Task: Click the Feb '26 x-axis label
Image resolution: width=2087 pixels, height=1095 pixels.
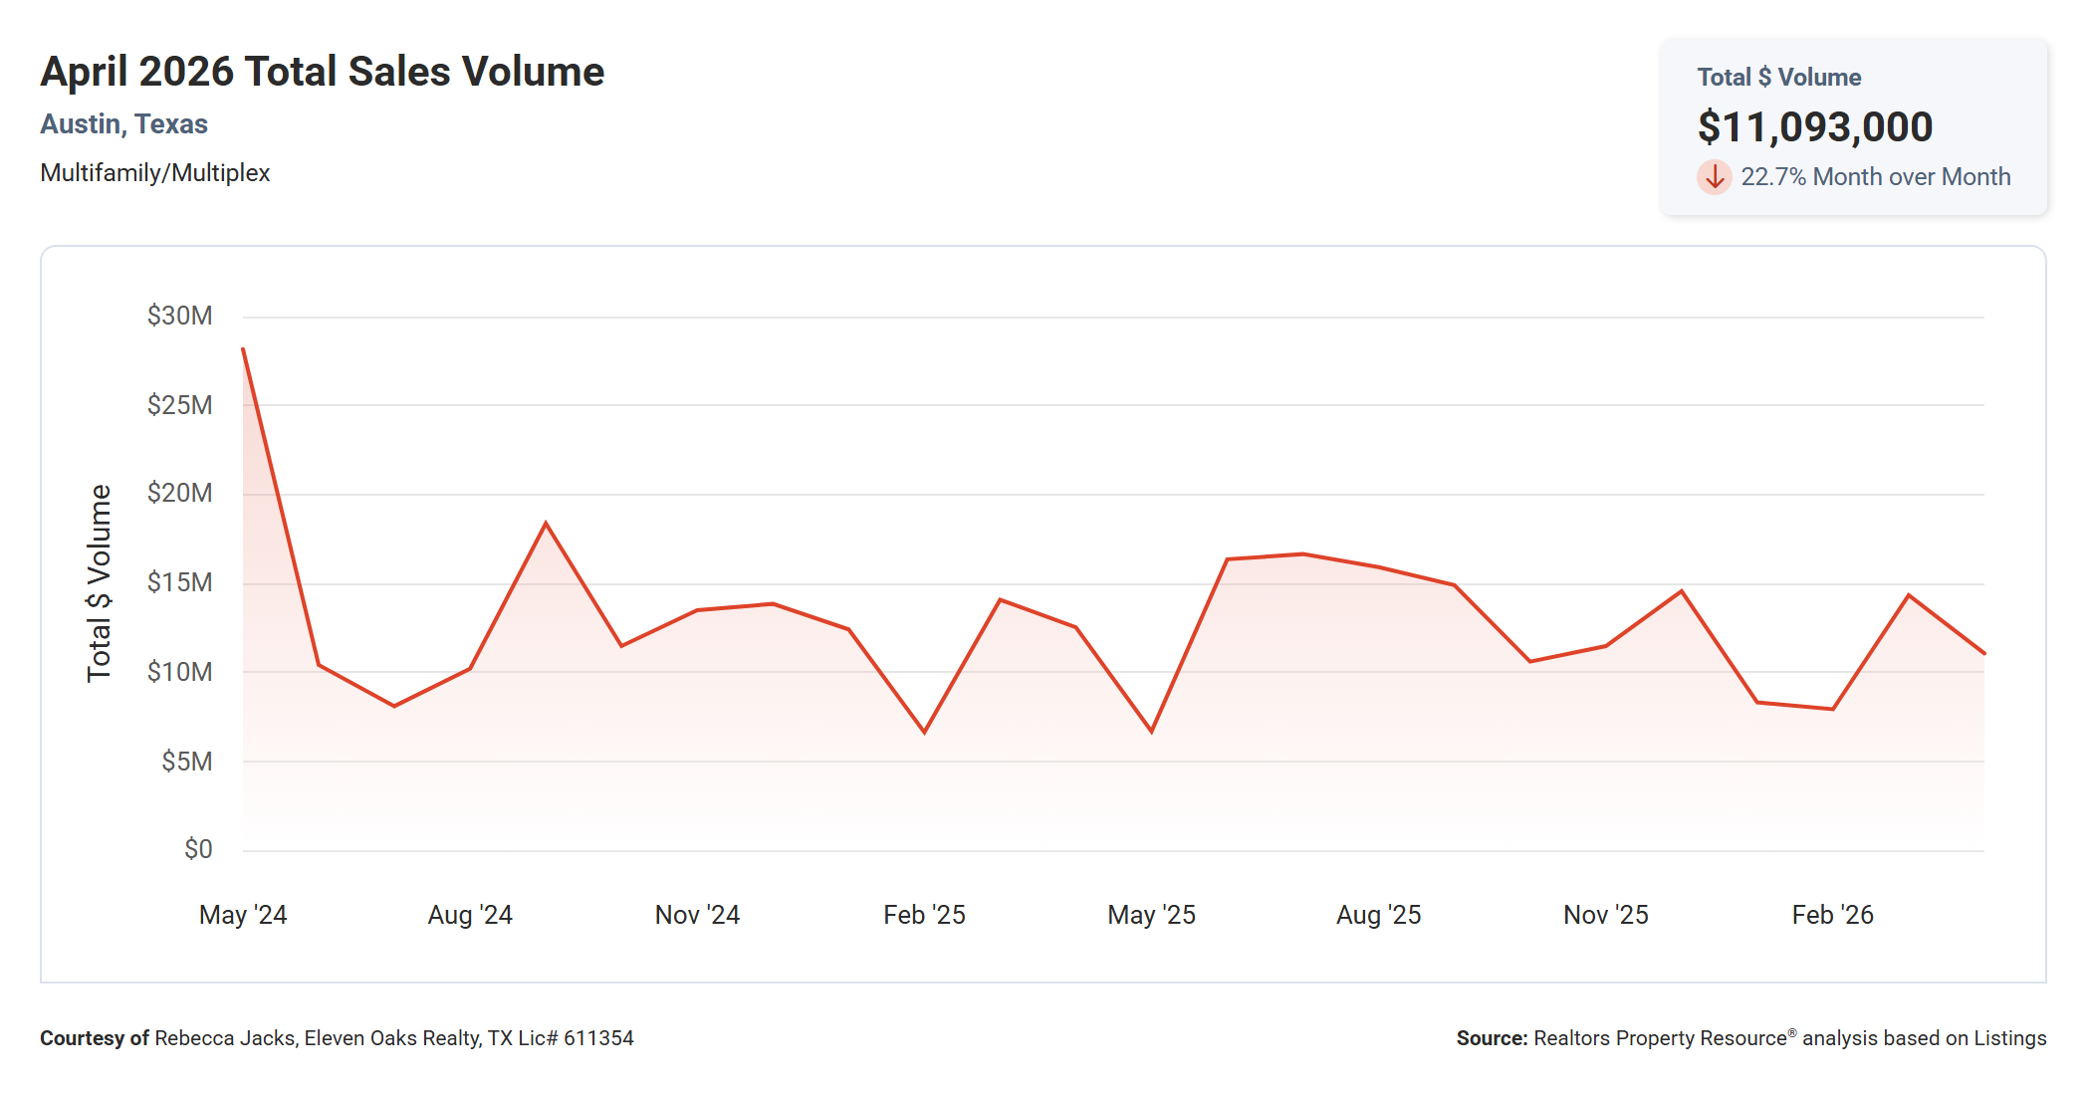Action: [x=1832, y=915]
